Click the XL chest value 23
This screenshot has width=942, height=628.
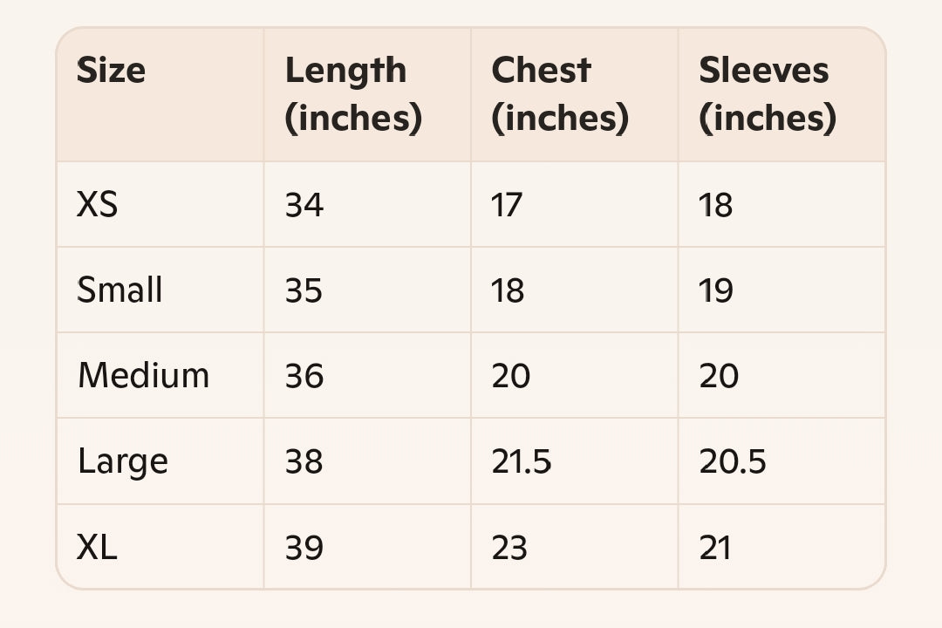[509, 548]
